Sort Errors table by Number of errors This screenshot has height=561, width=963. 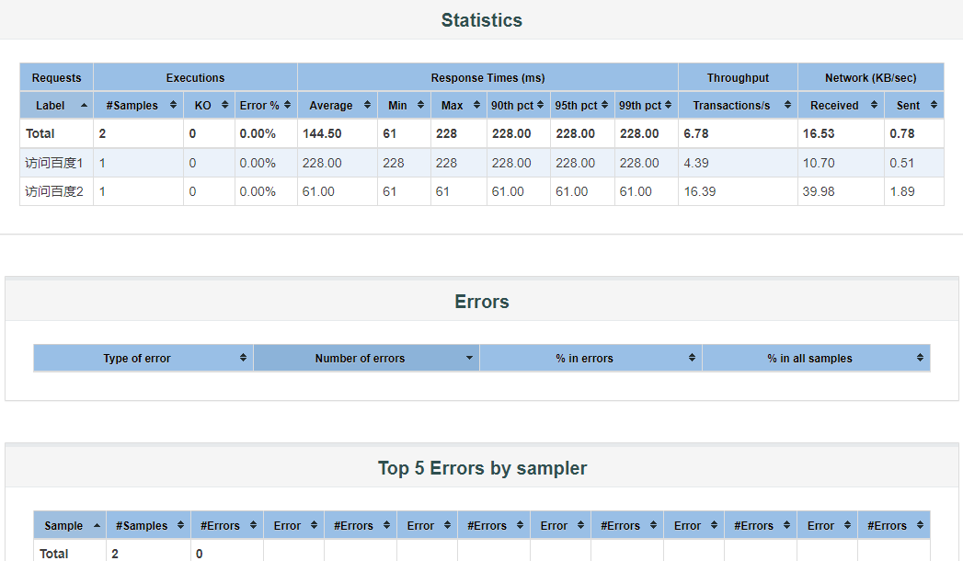(366, 358)
